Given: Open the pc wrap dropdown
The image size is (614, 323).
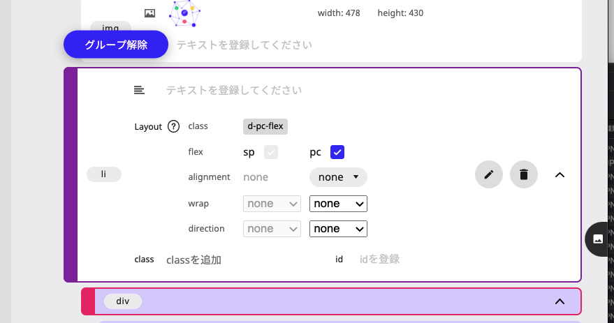Looking at the screenshot, I should pos(338,204).
